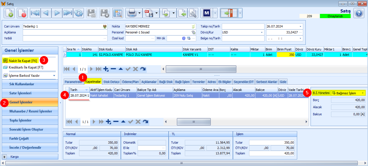Open Satır İşlemleri panel
Viewport: 368px width, 166px height.
(30, 93)
